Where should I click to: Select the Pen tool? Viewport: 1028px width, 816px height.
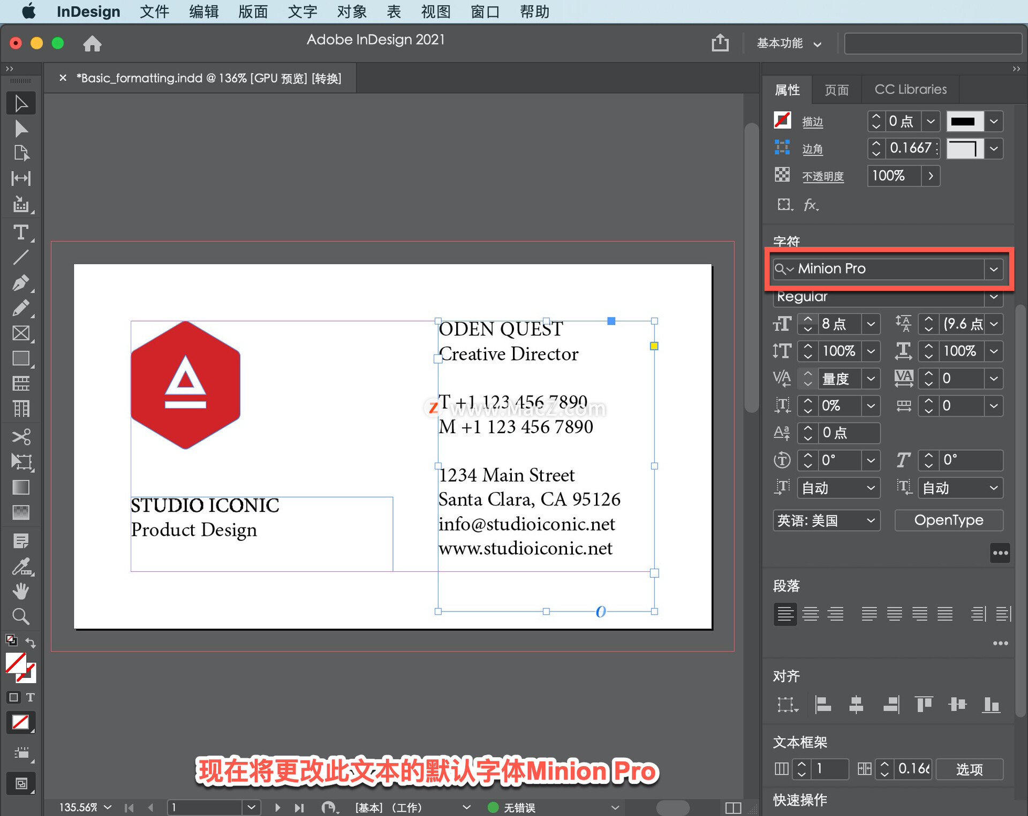click(20, 282)
